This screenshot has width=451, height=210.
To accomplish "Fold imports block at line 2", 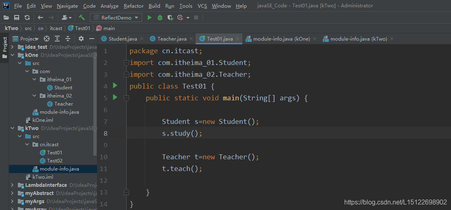I will pyautogui.click(x=126, y=63).
